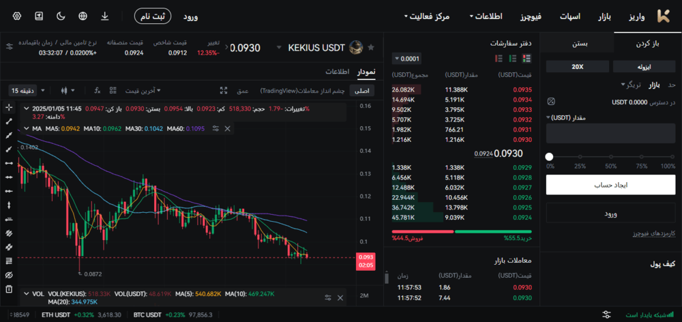
Task: Select the بازار (market) order type
Action: (655, 85)
